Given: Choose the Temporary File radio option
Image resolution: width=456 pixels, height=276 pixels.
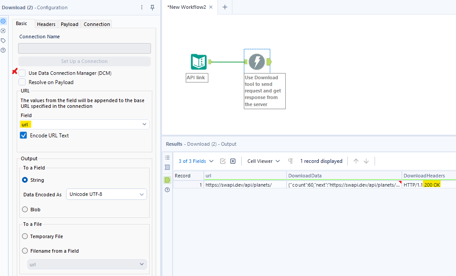Looking at the screenshot, I should pos(25,236).
